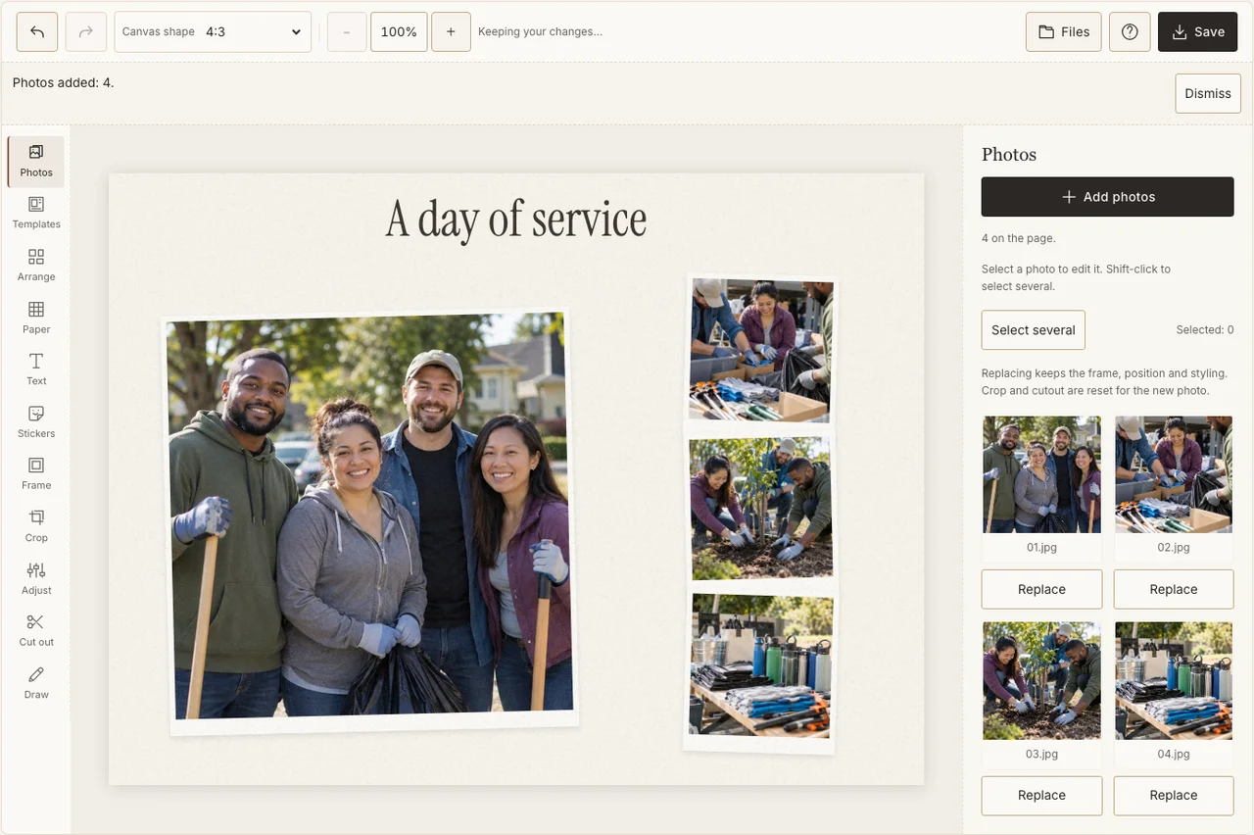Image resolution: width=1254 pixels, height=835 pixels.
Task: Open the Files button
Action: (1064, 31)
